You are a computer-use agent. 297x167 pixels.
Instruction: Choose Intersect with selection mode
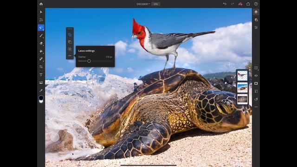(70, 49)
